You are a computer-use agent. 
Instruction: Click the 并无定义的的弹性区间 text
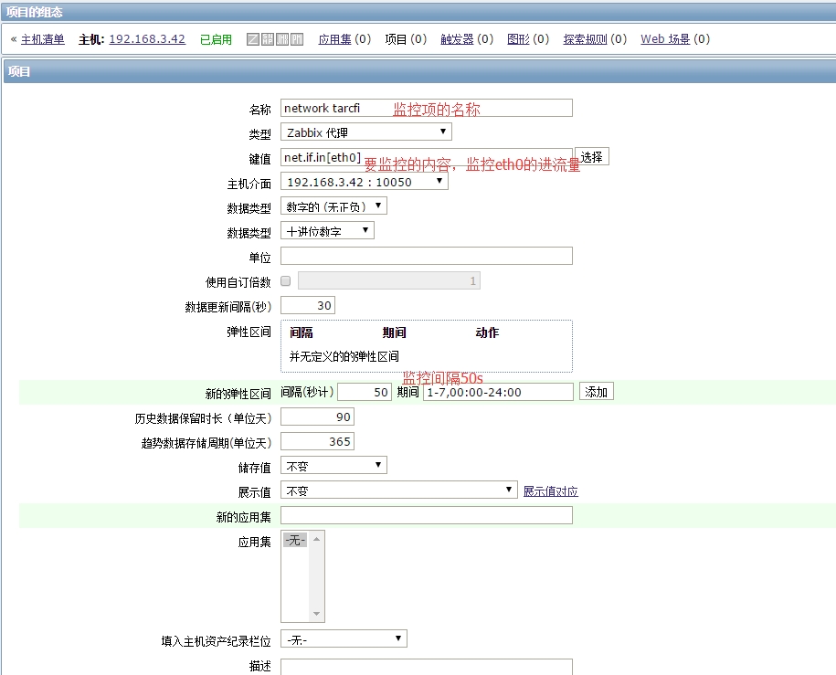344,356
